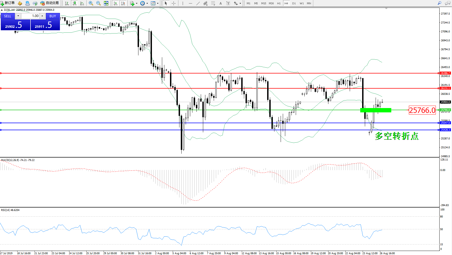
Task: Switch chart to candlestick mode
Action: (x=74, y=3)
